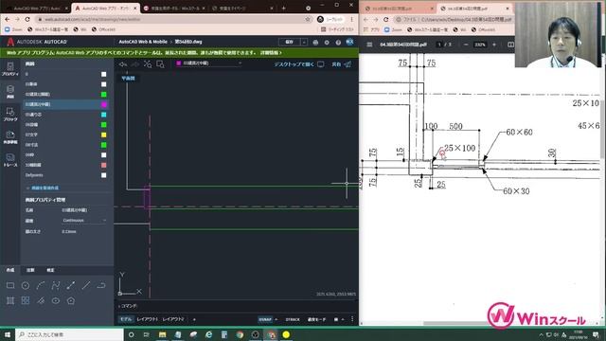Click the create new layer link
This screenshot has height=341, width=606.
click(x=43, y=188)
